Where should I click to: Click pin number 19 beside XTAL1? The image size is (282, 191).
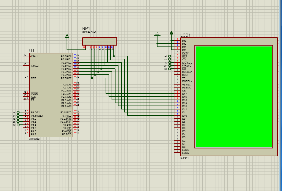coord(25,55)
